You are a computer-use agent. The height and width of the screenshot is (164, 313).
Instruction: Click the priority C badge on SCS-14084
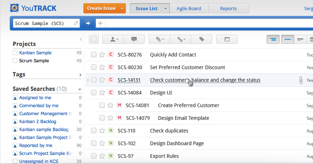(111, 93)
